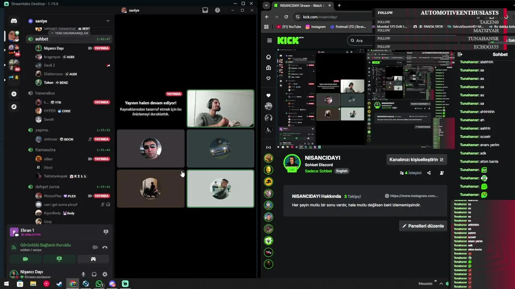Image resolution: width=515 pixels, height=289 pixels.
Task: Expand the saniye server dropdown chevron
Action: pyautogui.click(x=108, y=21)
